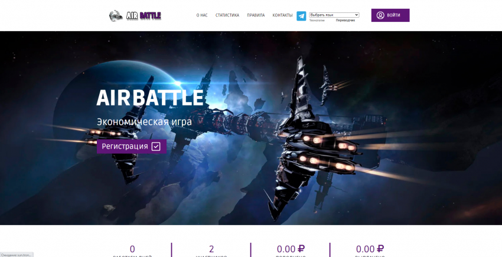Click the days-working counter showing '0'
Viewport: 502px width, 257px height.
pos(132,249)
